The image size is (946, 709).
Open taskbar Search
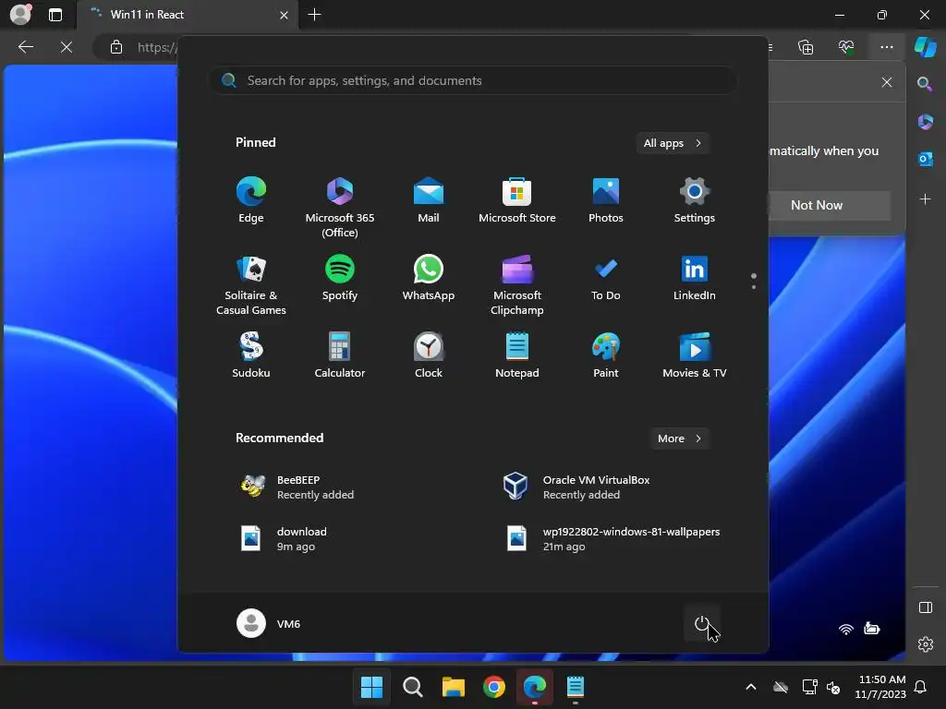413,687
